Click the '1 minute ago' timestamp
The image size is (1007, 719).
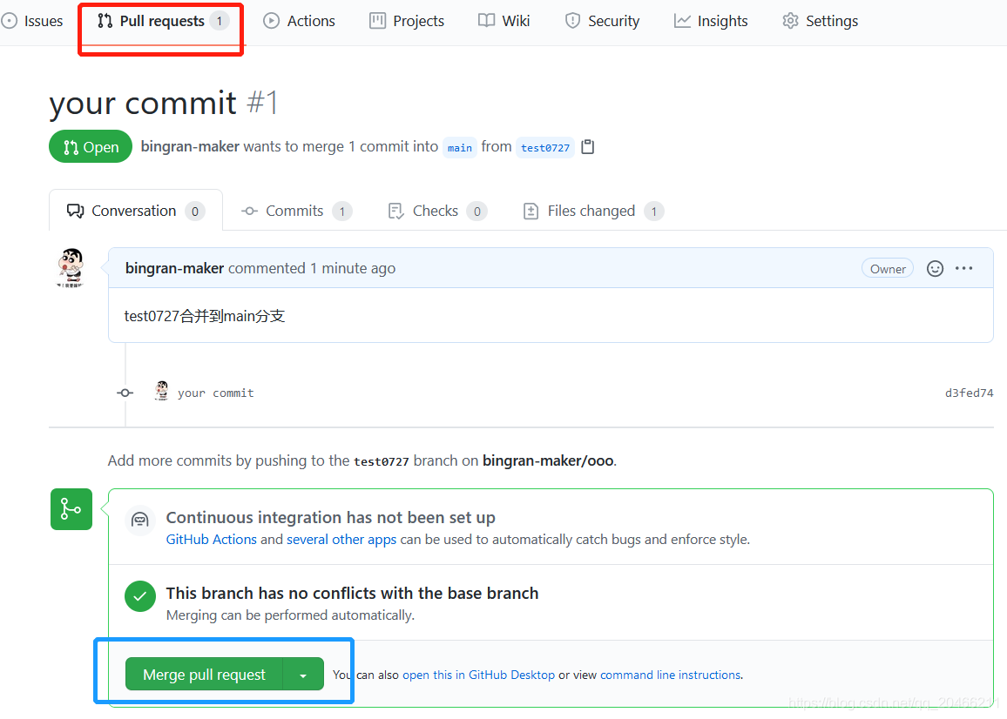(x=353, y=268)
